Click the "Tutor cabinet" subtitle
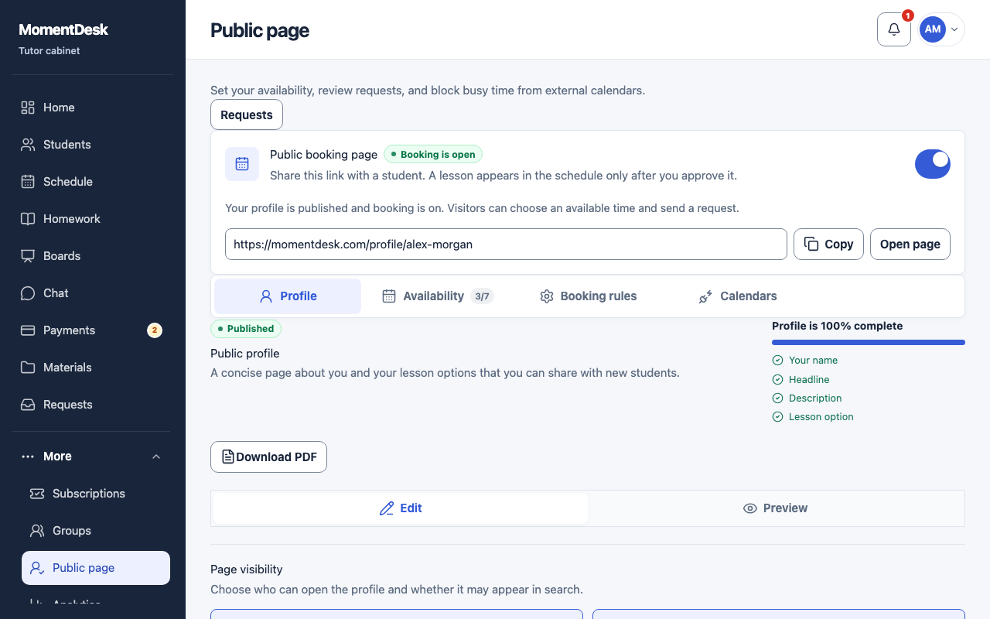The image size is (990, 619). point(49,51)
